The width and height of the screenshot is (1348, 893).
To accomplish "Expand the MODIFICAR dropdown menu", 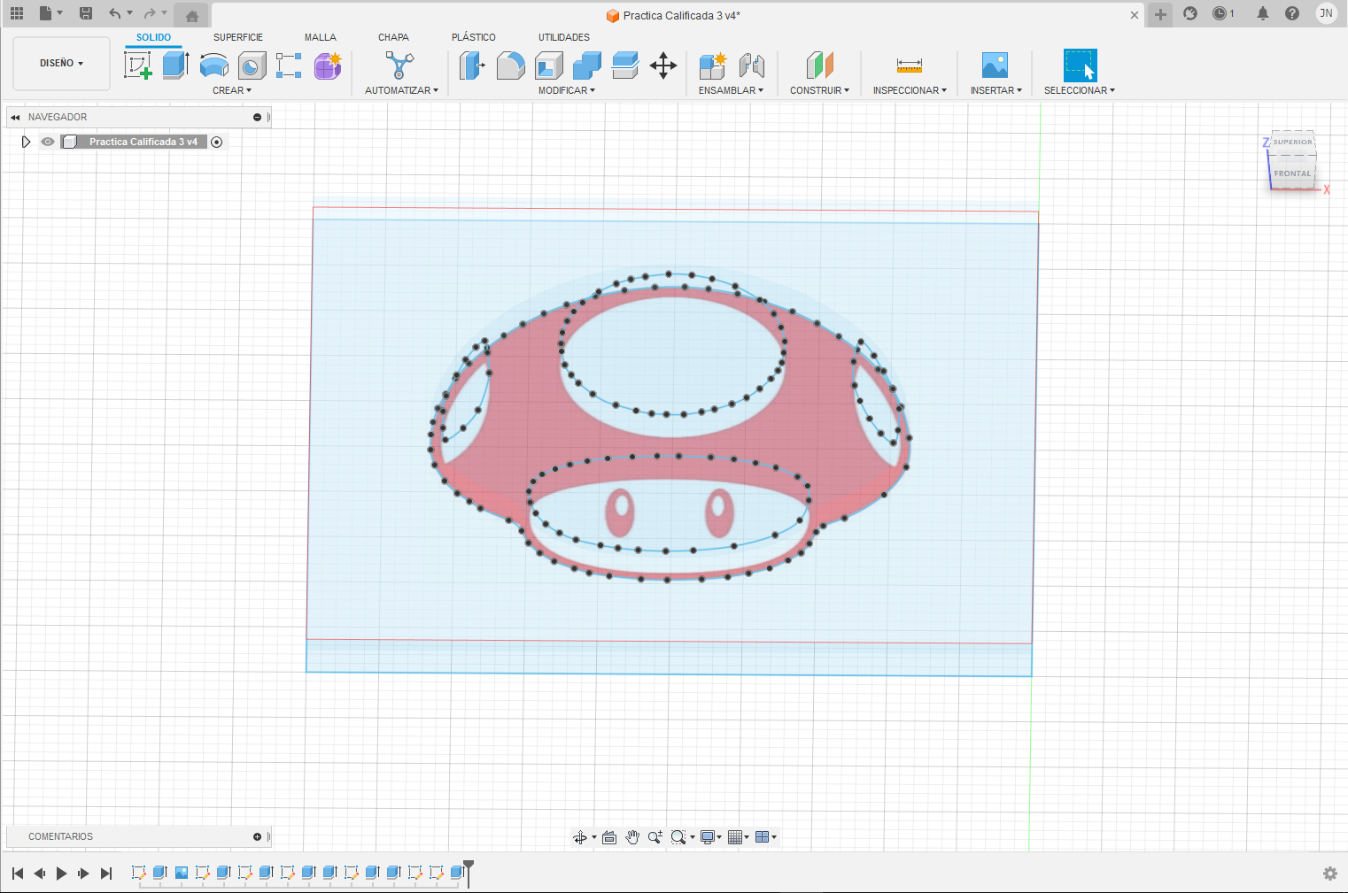I will click(567, 90).
